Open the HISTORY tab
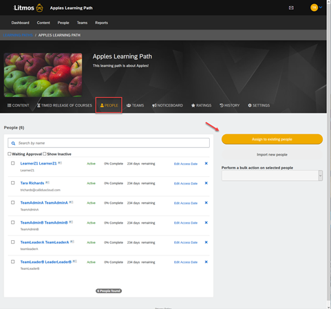This screenshot has width=331, height=309. point(229,105)
